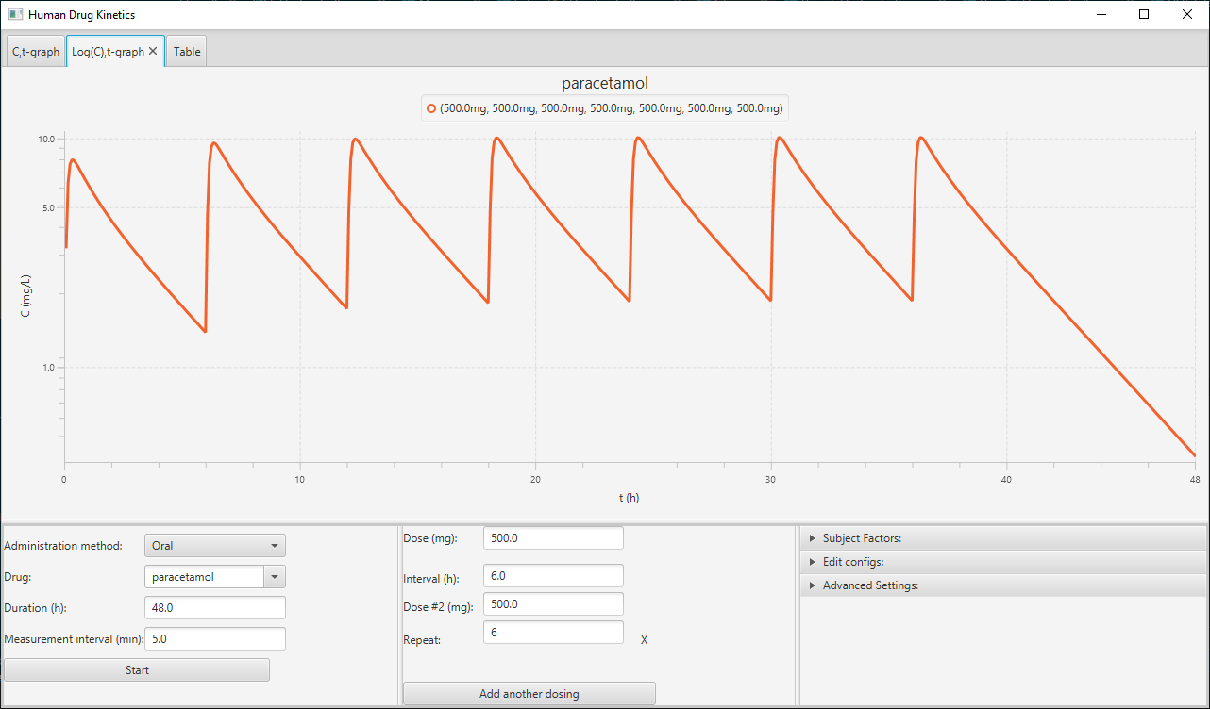Image resolution: width=1210 pixels, height=709 pixels.
Task: Click the Human Drug Kinetics app icon
Action: coord(15,15)
